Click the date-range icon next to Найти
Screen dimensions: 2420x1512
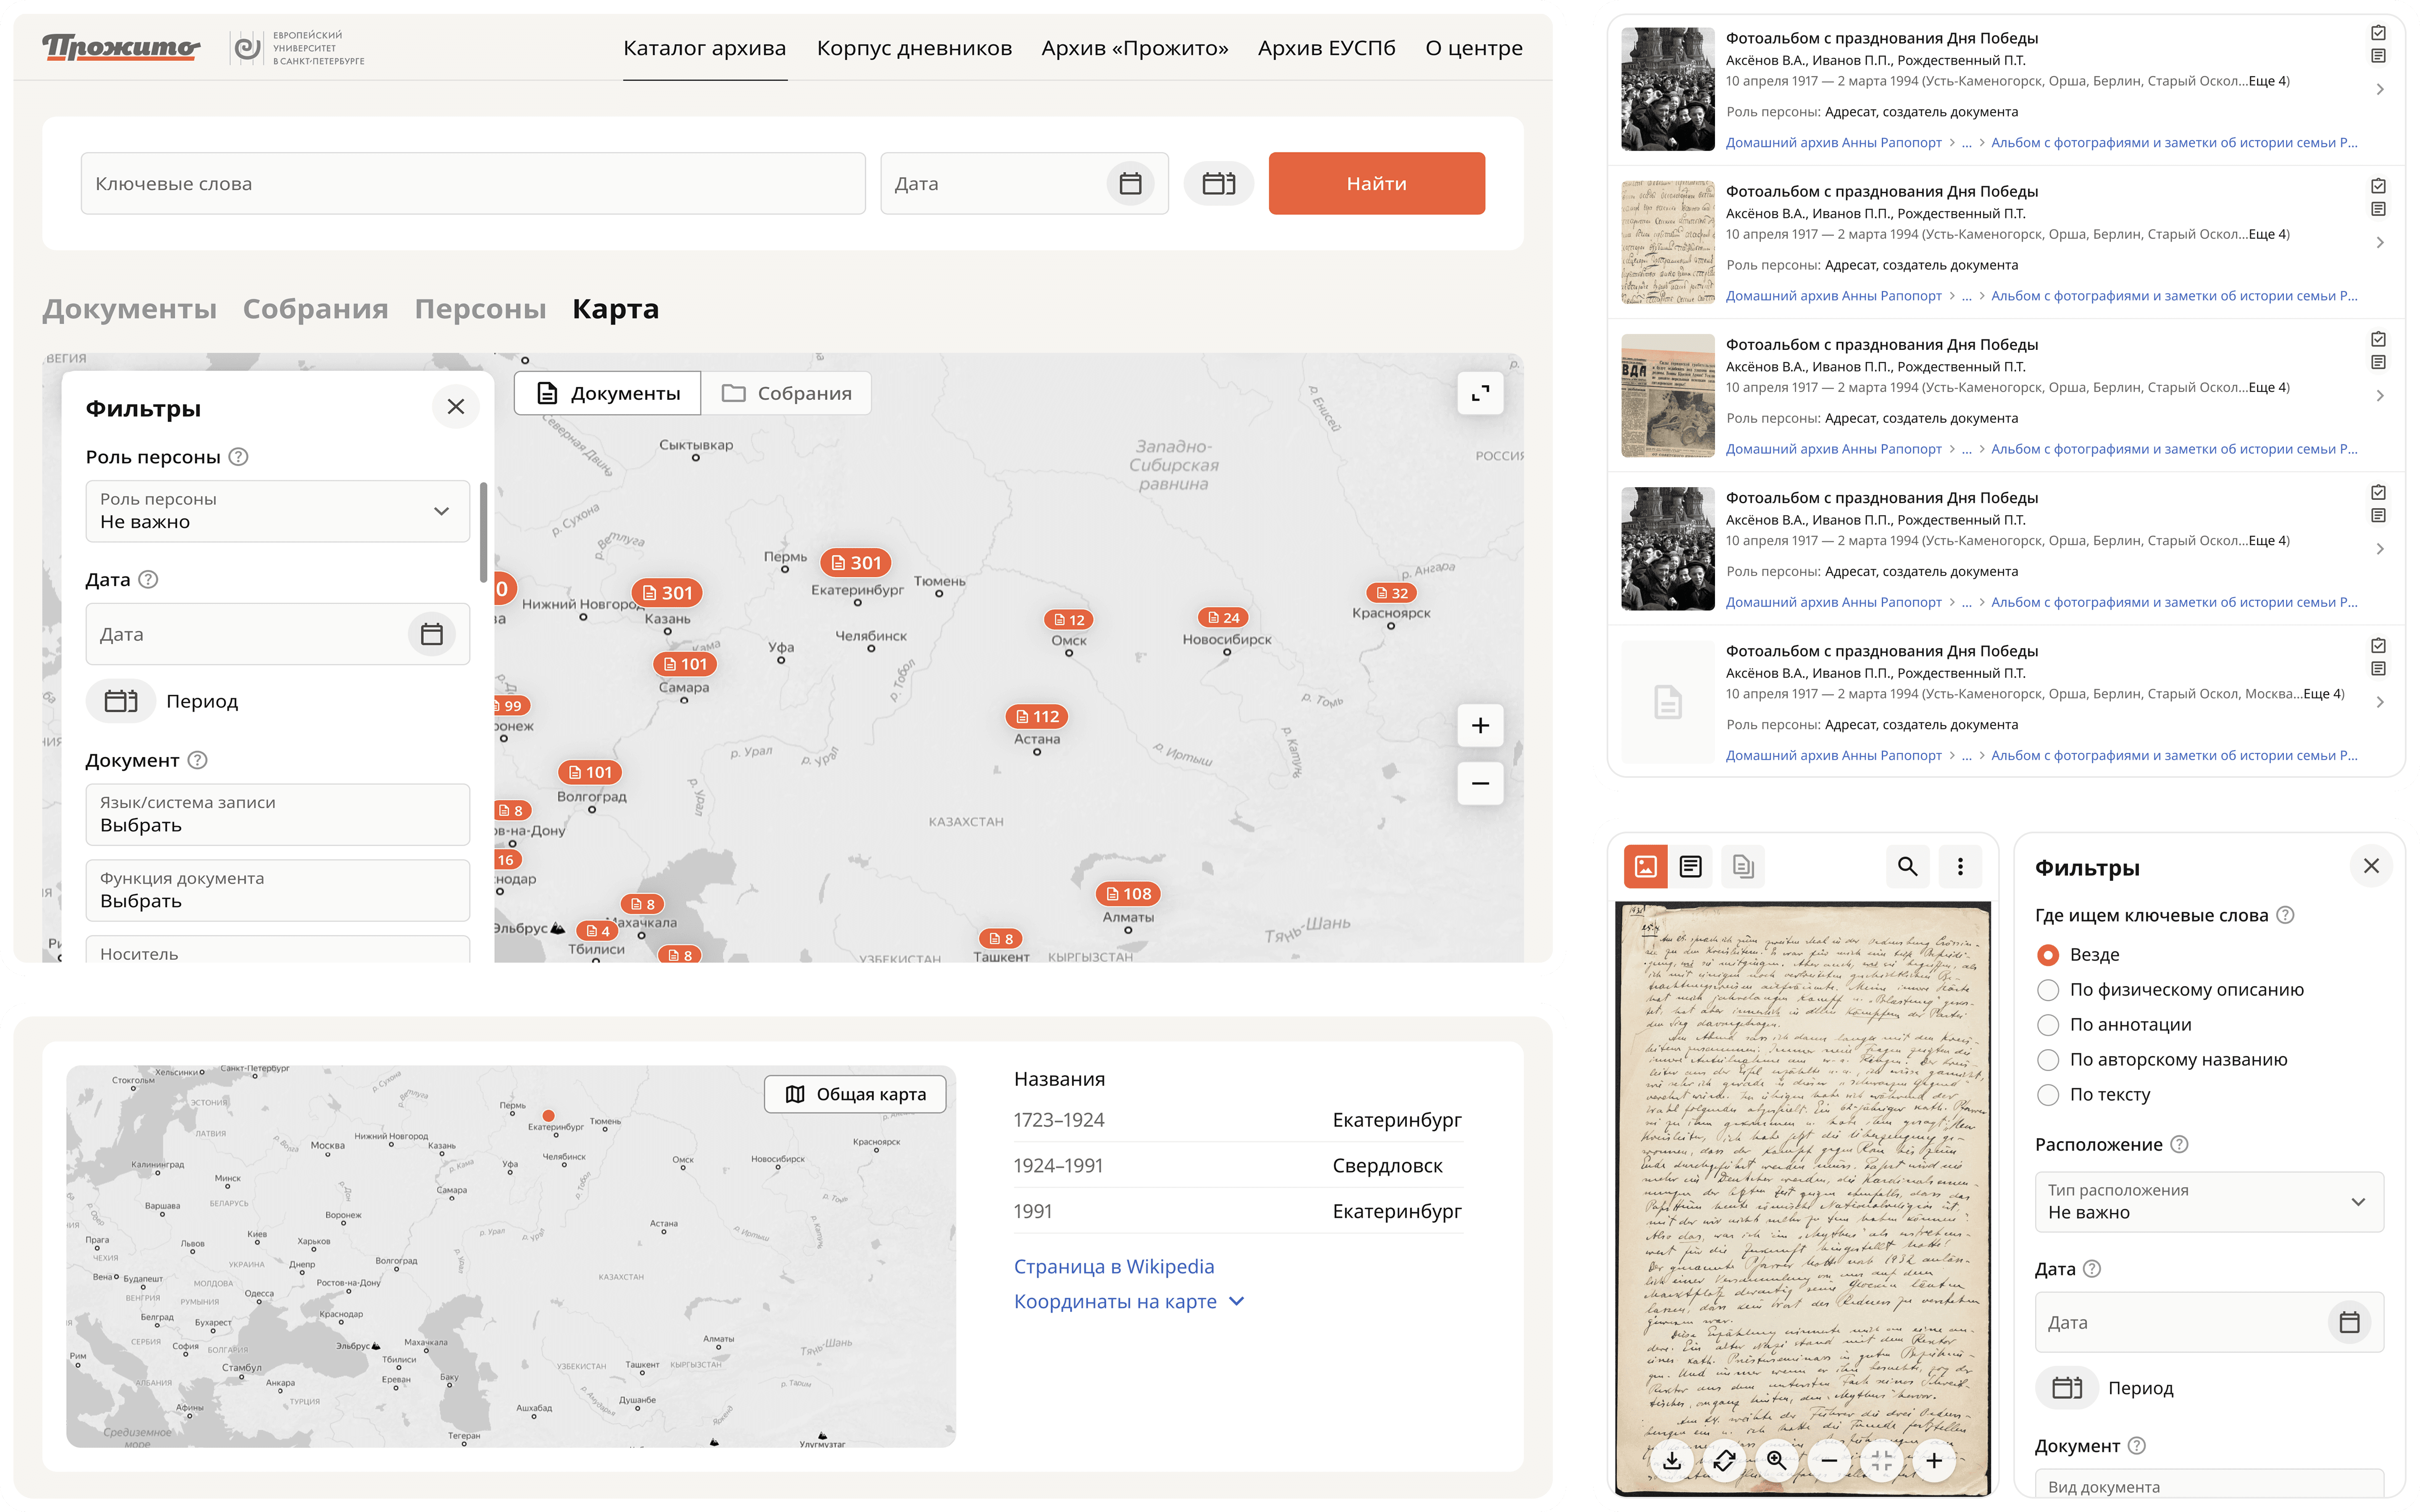pos(1218,184)
